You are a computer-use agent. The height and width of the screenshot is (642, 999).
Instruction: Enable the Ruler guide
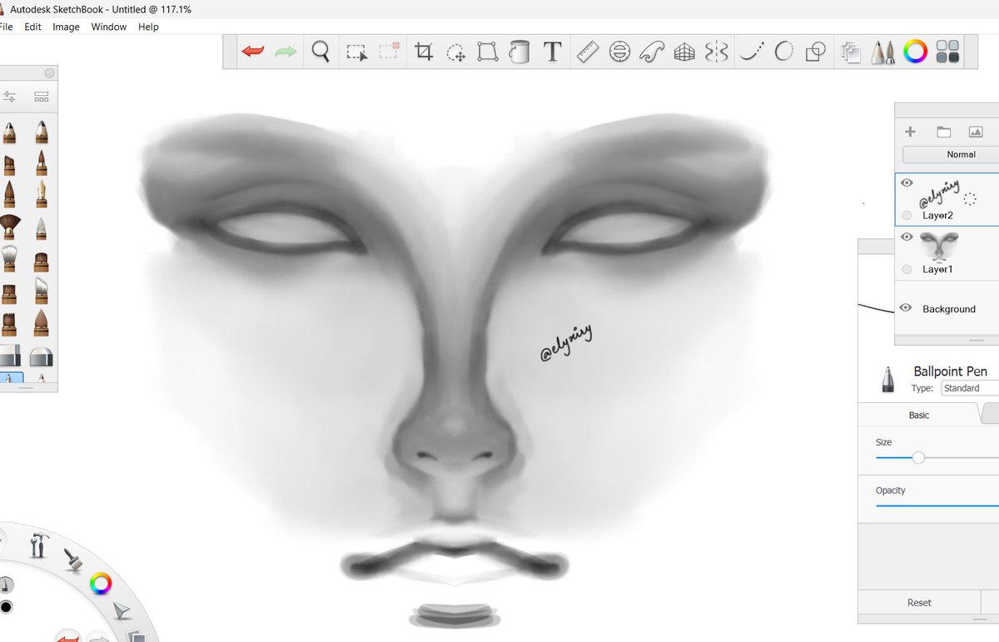point(588,52)
